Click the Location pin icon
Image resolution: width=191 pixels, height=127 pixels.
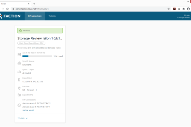point(19,88)
